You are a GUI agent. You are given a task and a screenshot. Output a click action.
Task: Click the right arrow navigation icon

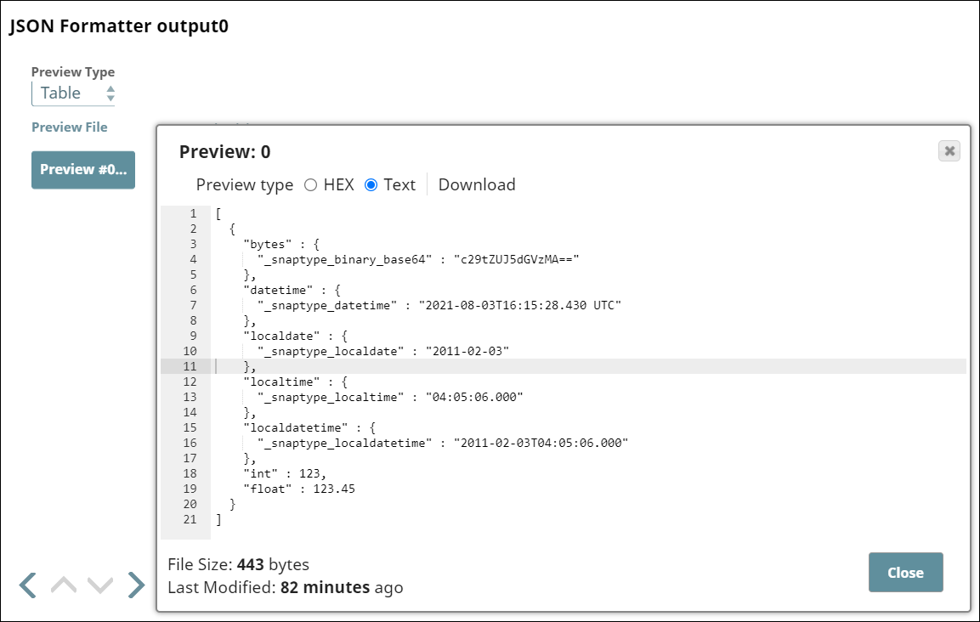click(x=136, y=585)
